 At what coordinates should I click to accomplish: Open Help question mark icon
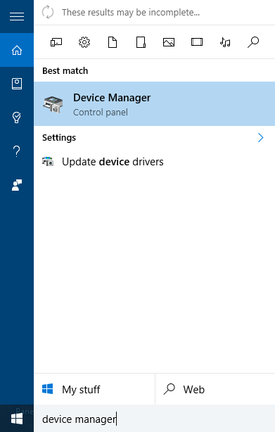(x=17, y=151)
